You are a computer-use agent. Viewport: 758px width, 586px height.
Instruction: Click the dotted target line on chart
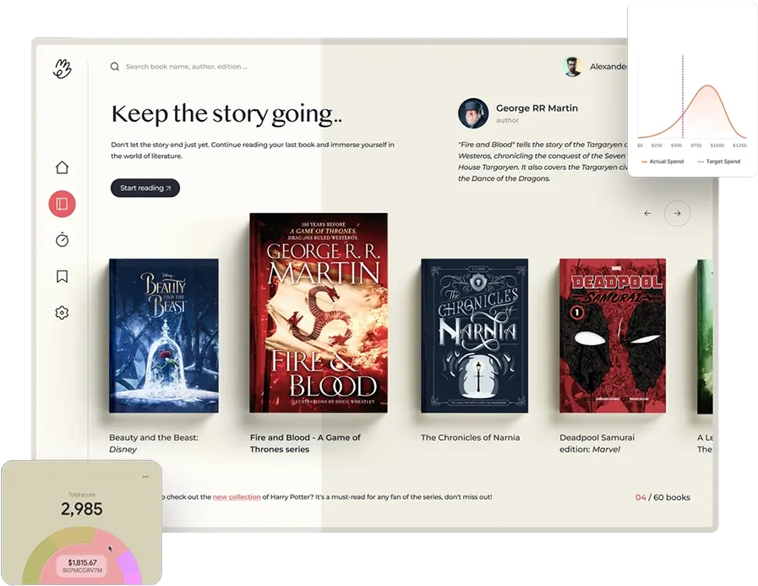click(x=683, y=96)
